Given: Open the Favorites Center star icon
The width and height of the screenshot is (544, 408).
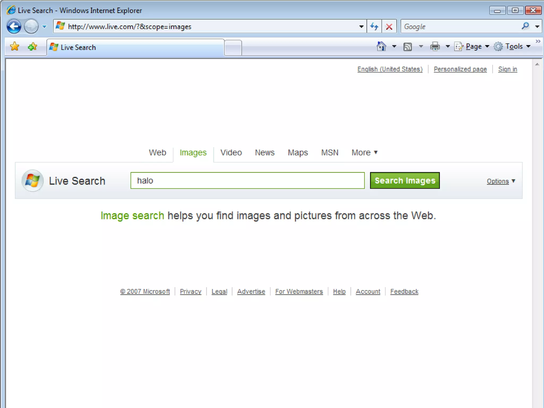Looking at the screenshot, I should pos(15,47).
